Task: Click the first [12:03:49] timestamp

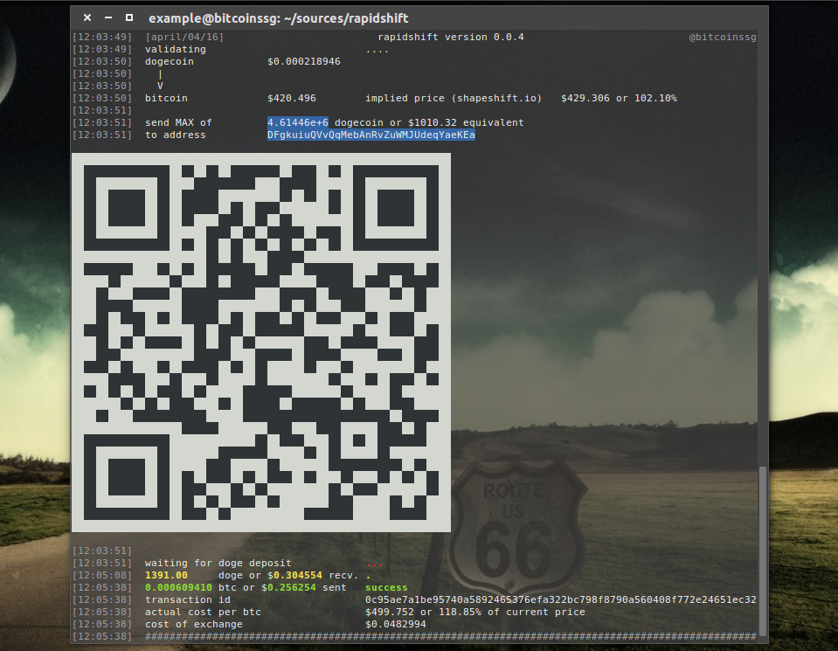Action: (x=102, y=37)
